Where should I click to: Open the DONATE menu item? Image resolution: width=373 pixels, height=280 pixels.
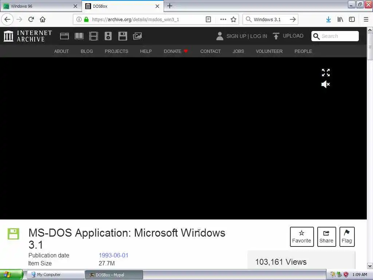(176, 51)
